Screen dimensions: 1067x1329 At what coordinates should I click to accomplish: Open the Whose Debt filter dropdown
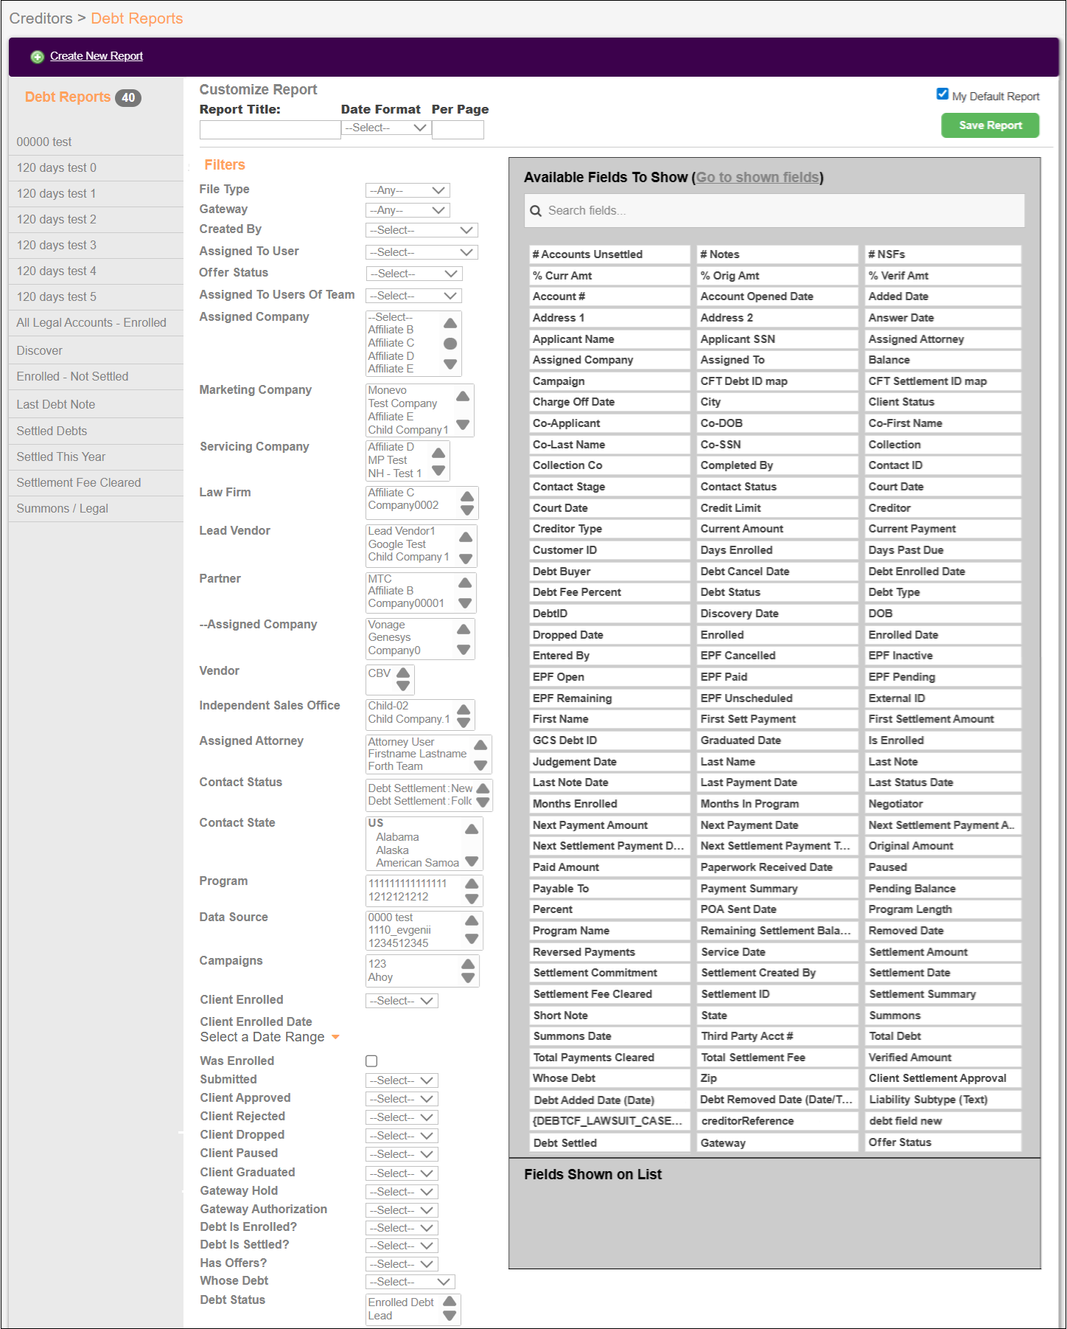pyautogui.click(x=410, y=1283)
